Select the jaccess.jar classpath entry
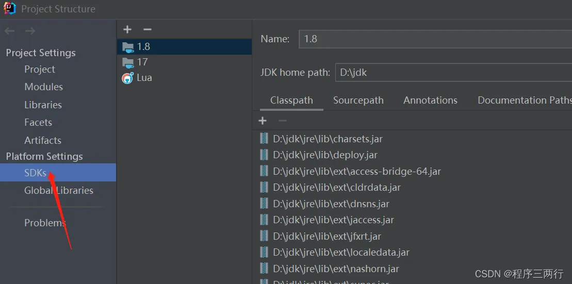The width and height of the screenshot is (572, 284). tap(333, 220)
